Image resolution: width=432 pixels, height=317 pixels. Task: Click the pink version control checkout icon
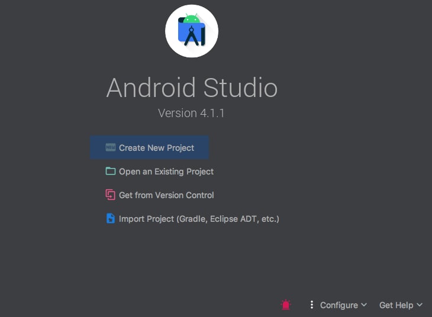[110, 195]
